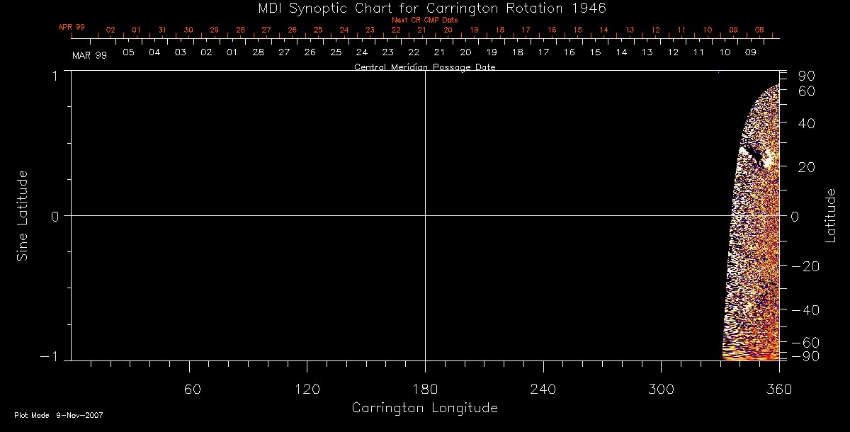
Task: Click the 240 longitude tick label
Action: click(543, 389)
